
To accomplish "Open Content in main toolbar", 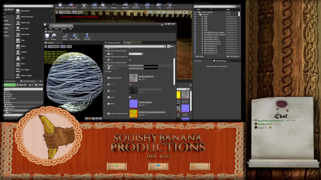I will click(x=94, y=5).
